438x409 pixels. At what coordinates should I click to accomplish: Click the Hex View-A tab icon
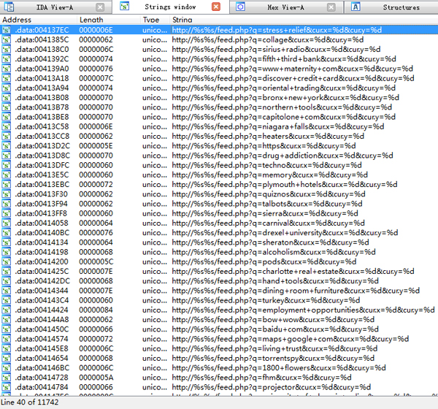coord(240,7)
